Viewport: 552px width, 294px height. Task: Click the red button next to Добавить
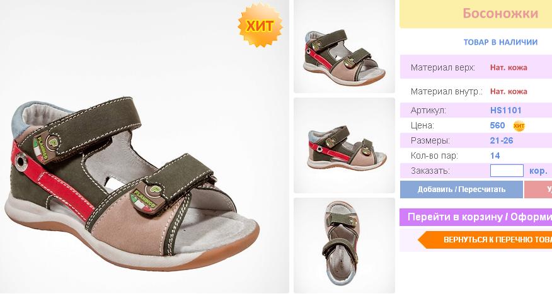[538, 189]
